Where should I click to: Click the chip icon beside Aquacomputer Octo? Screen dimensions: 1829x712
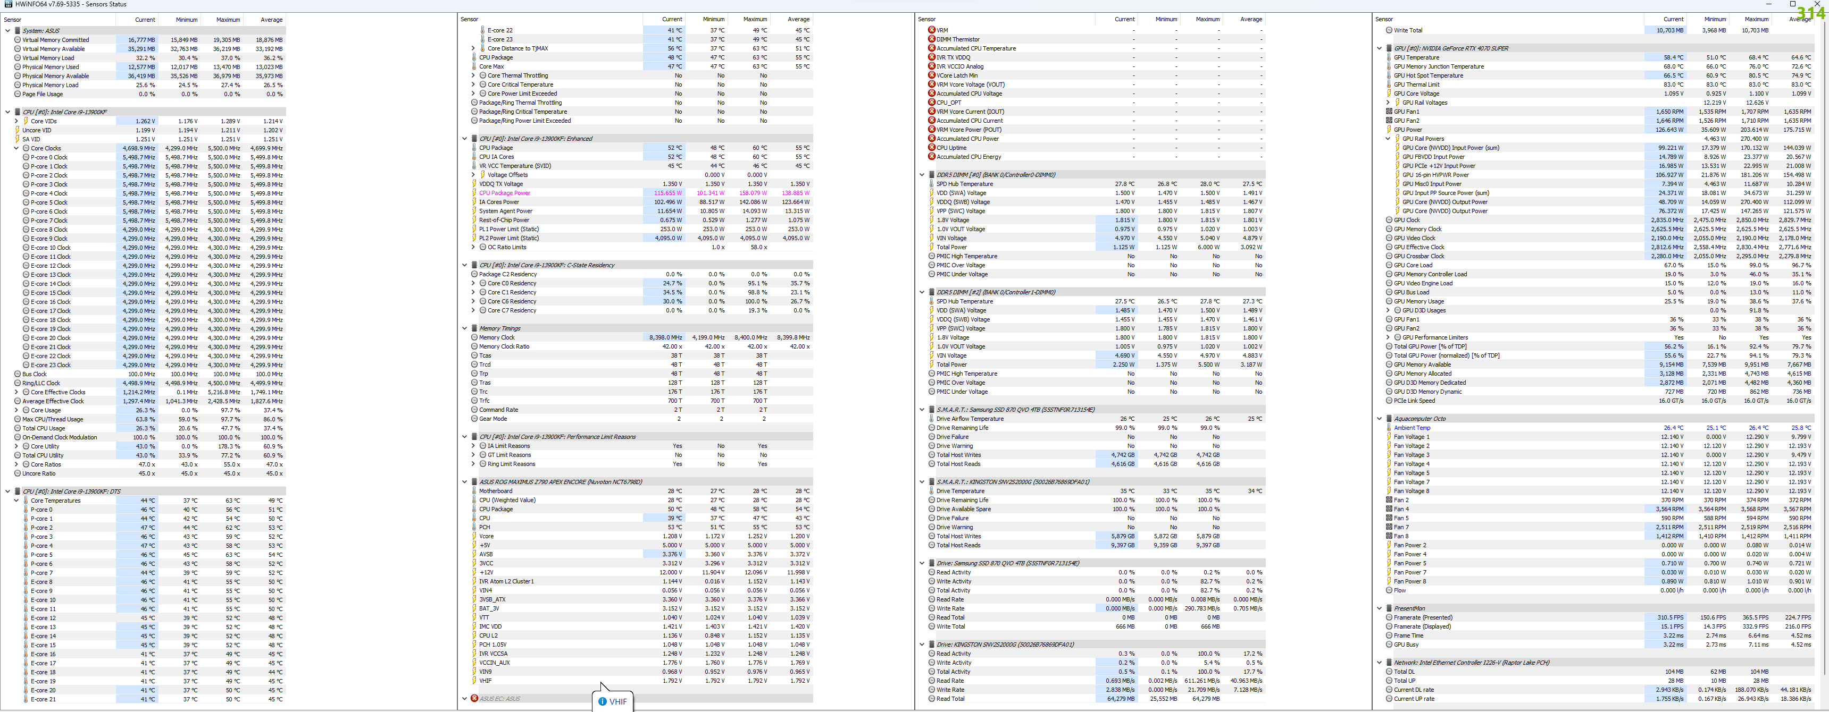click(1389, 419)
